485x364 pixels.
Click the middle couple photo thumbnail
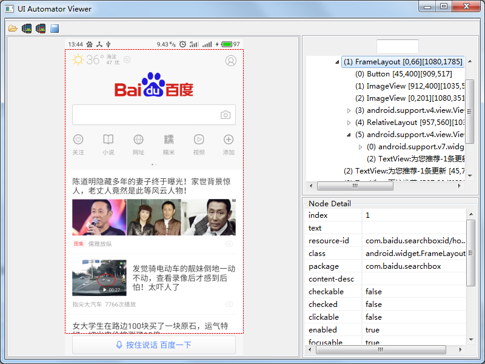154,217
